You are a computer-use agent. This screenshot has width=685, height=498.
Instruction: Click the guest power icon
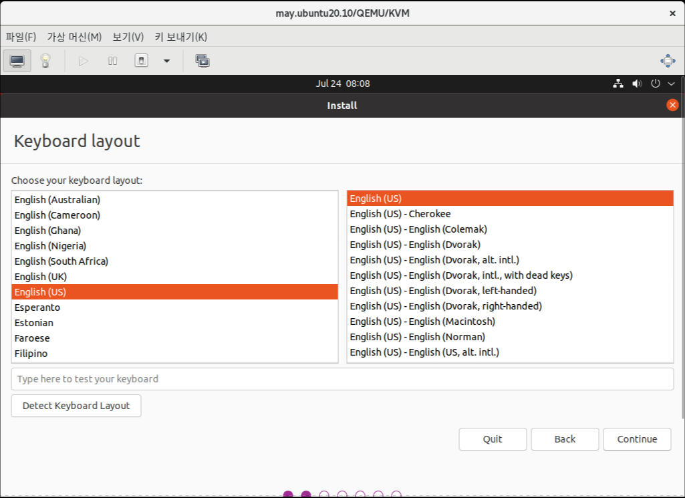coord(656,84)
